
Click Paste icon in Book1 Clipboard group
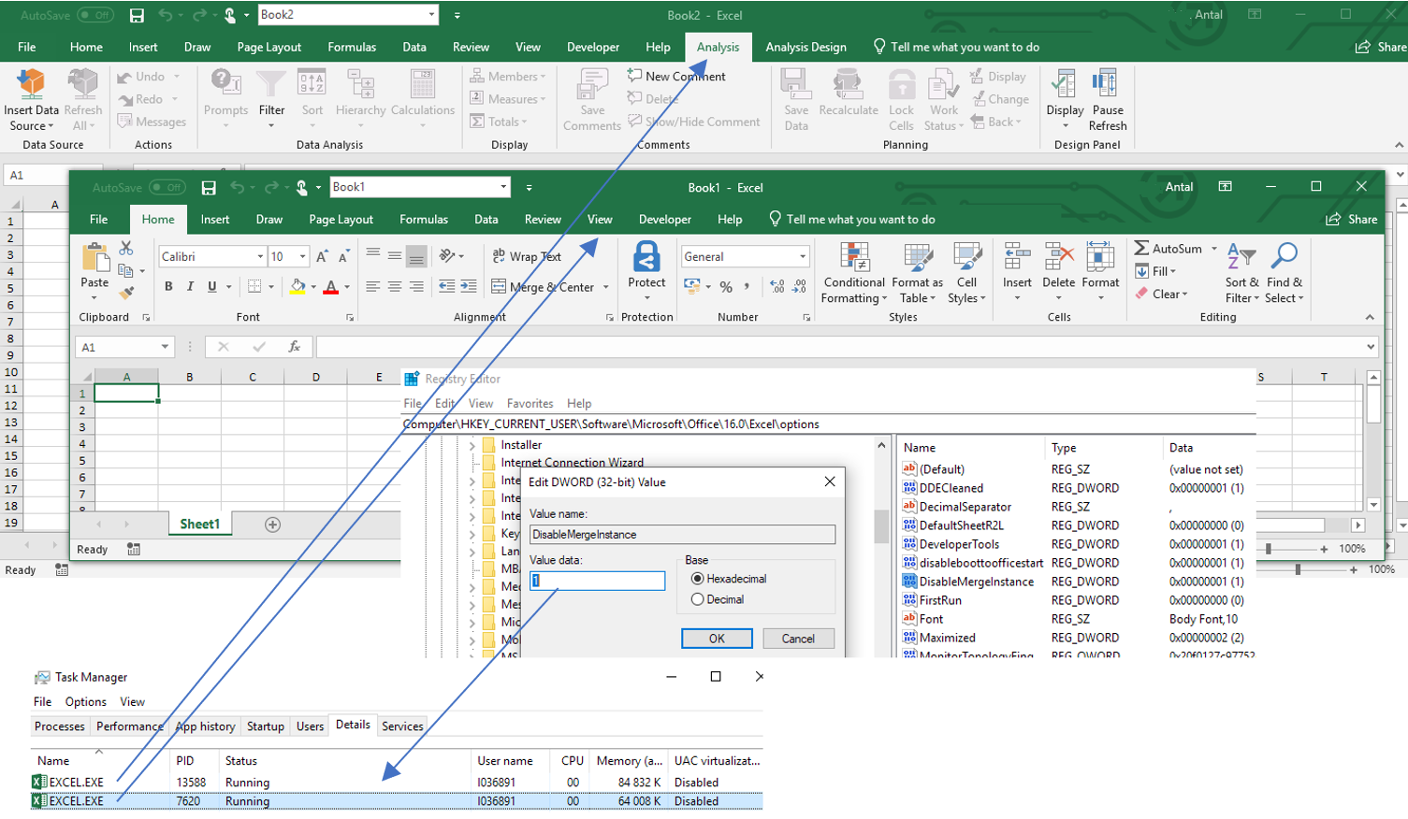coord(94,258)
